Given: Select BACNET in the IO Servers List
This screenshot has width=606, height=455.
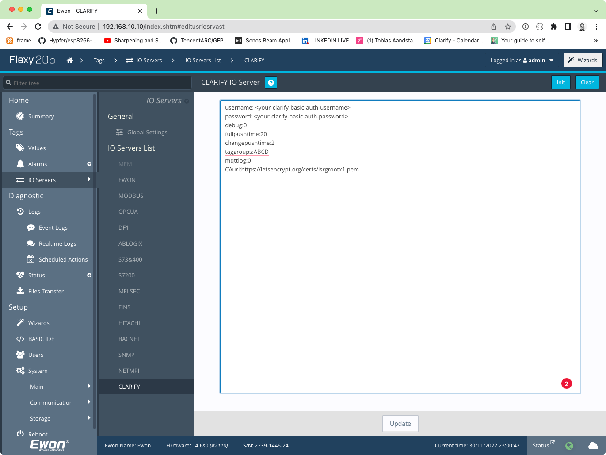Looking at the screenshot, I should pos(129,339).
